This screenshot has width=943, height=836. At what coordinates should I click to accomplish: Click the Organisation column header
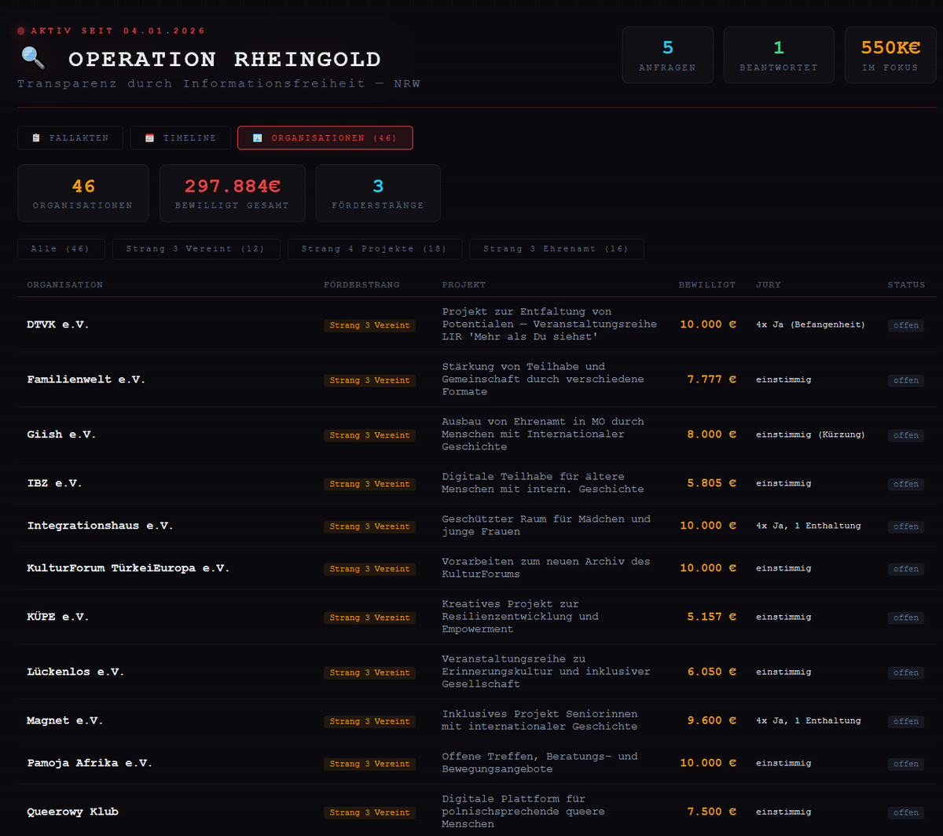coord(65,284)
